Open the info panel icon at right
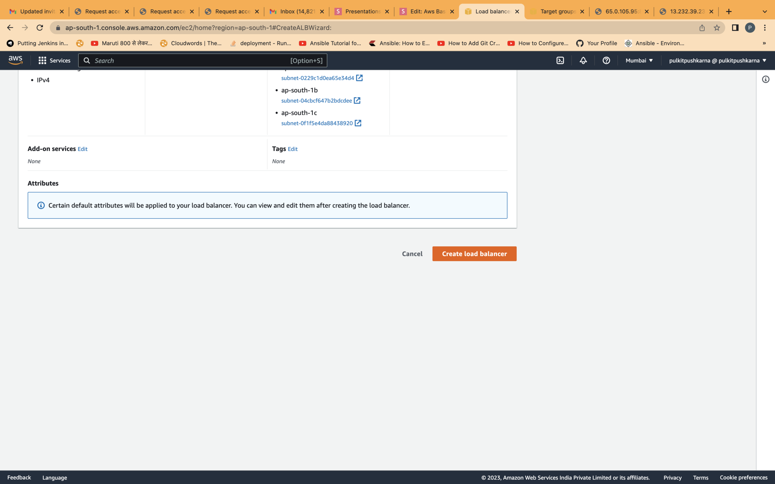Viewport: 775px width, 484px height. 765,80
